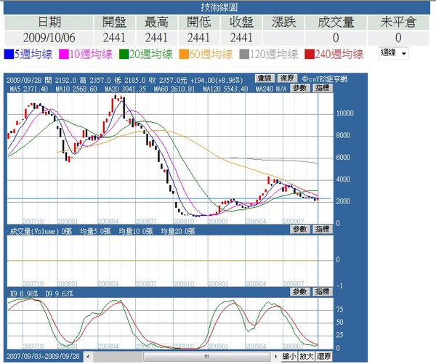
Task: Click the 2009/09/28 開 2192.0 quote line
Action: (x=124, y=81)
